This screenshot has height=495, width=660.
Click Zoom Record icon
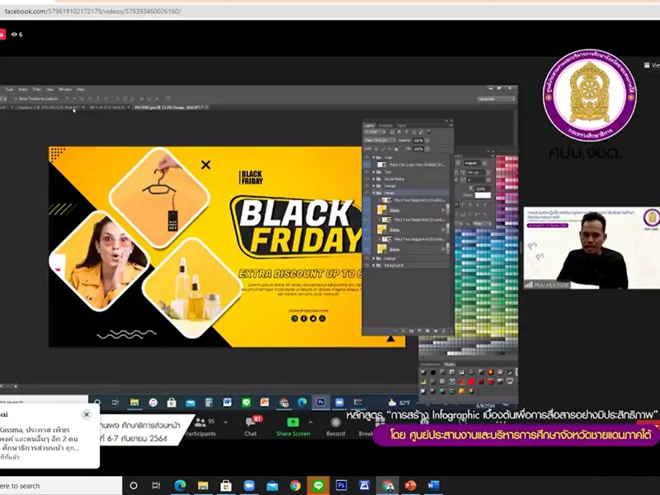coord(336,422)
